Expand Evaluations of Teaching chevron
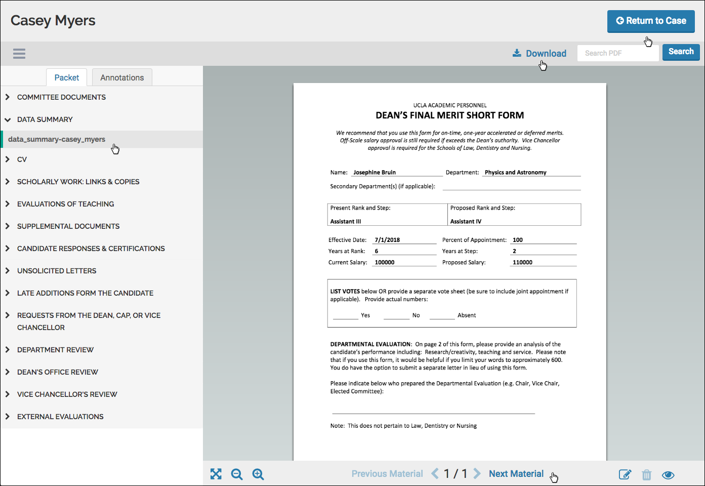Image resolution: width=705 pixels, height=486 pixels. pos(8,204)
